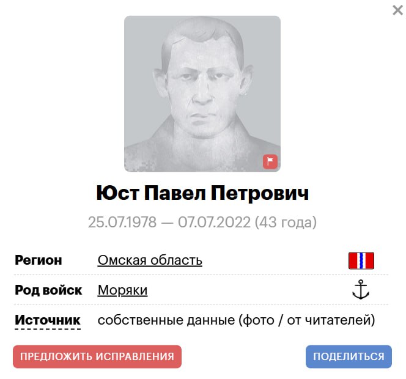Click the death date 07.07.2022
This screenshot has width=406, height=379.
pyautogui.click(x=214, y=222)
